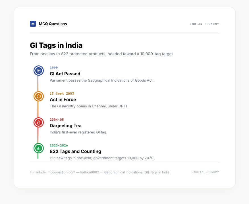Click the blue 1999 GI Act timeline icon
This screenshot has height=204, width=249.
click(39, 71)
